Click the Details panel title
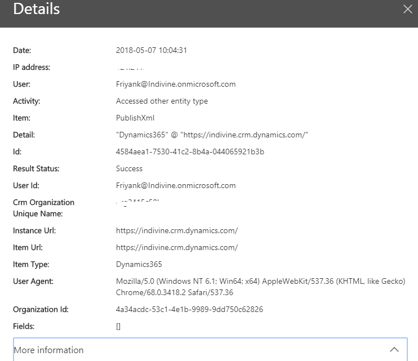 pos(36,10)
